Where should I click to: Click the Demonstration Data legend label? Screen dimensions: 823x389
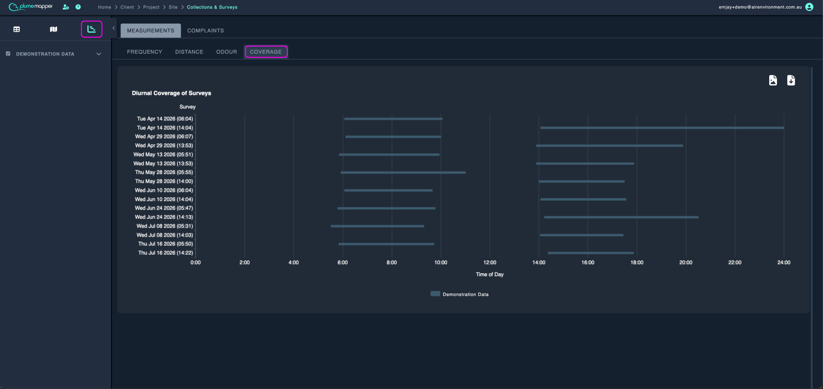465,294
